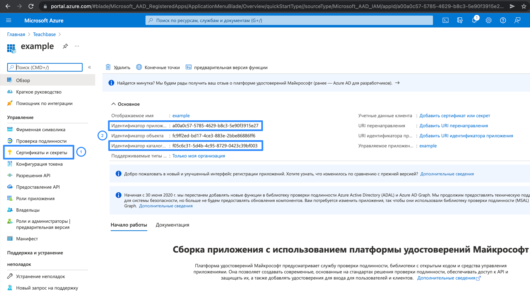Viewport: 530px width, 295px height.
Task: Collapse the left navigation with double chevron
Action: point(89,67)
